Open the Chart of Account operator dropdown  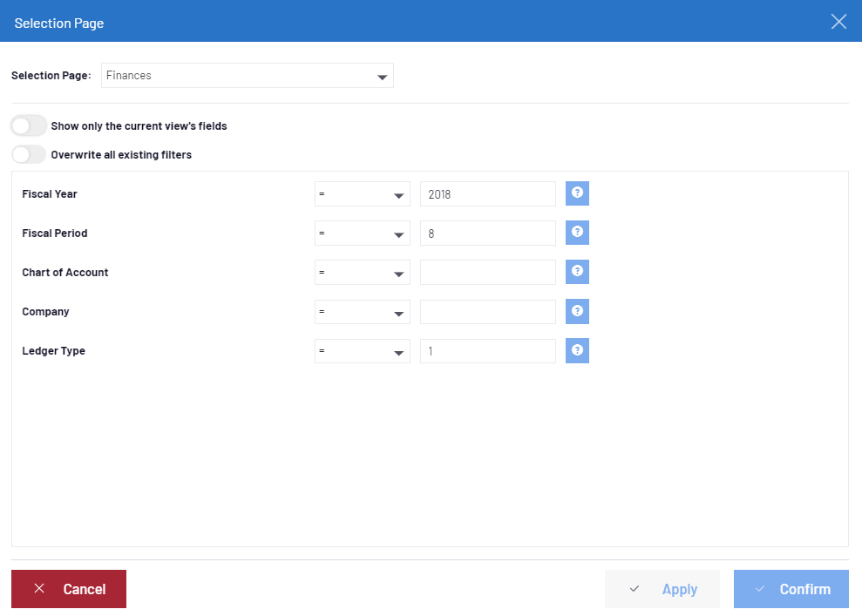coord(362,273)
